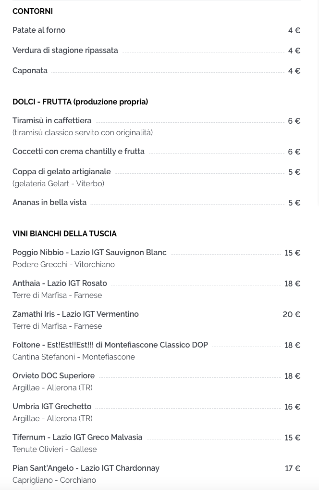The width and height of the screenshot is (319, 490).
Task: Click the Umbria IGT Grechetto wine
Action: [52, 407]
